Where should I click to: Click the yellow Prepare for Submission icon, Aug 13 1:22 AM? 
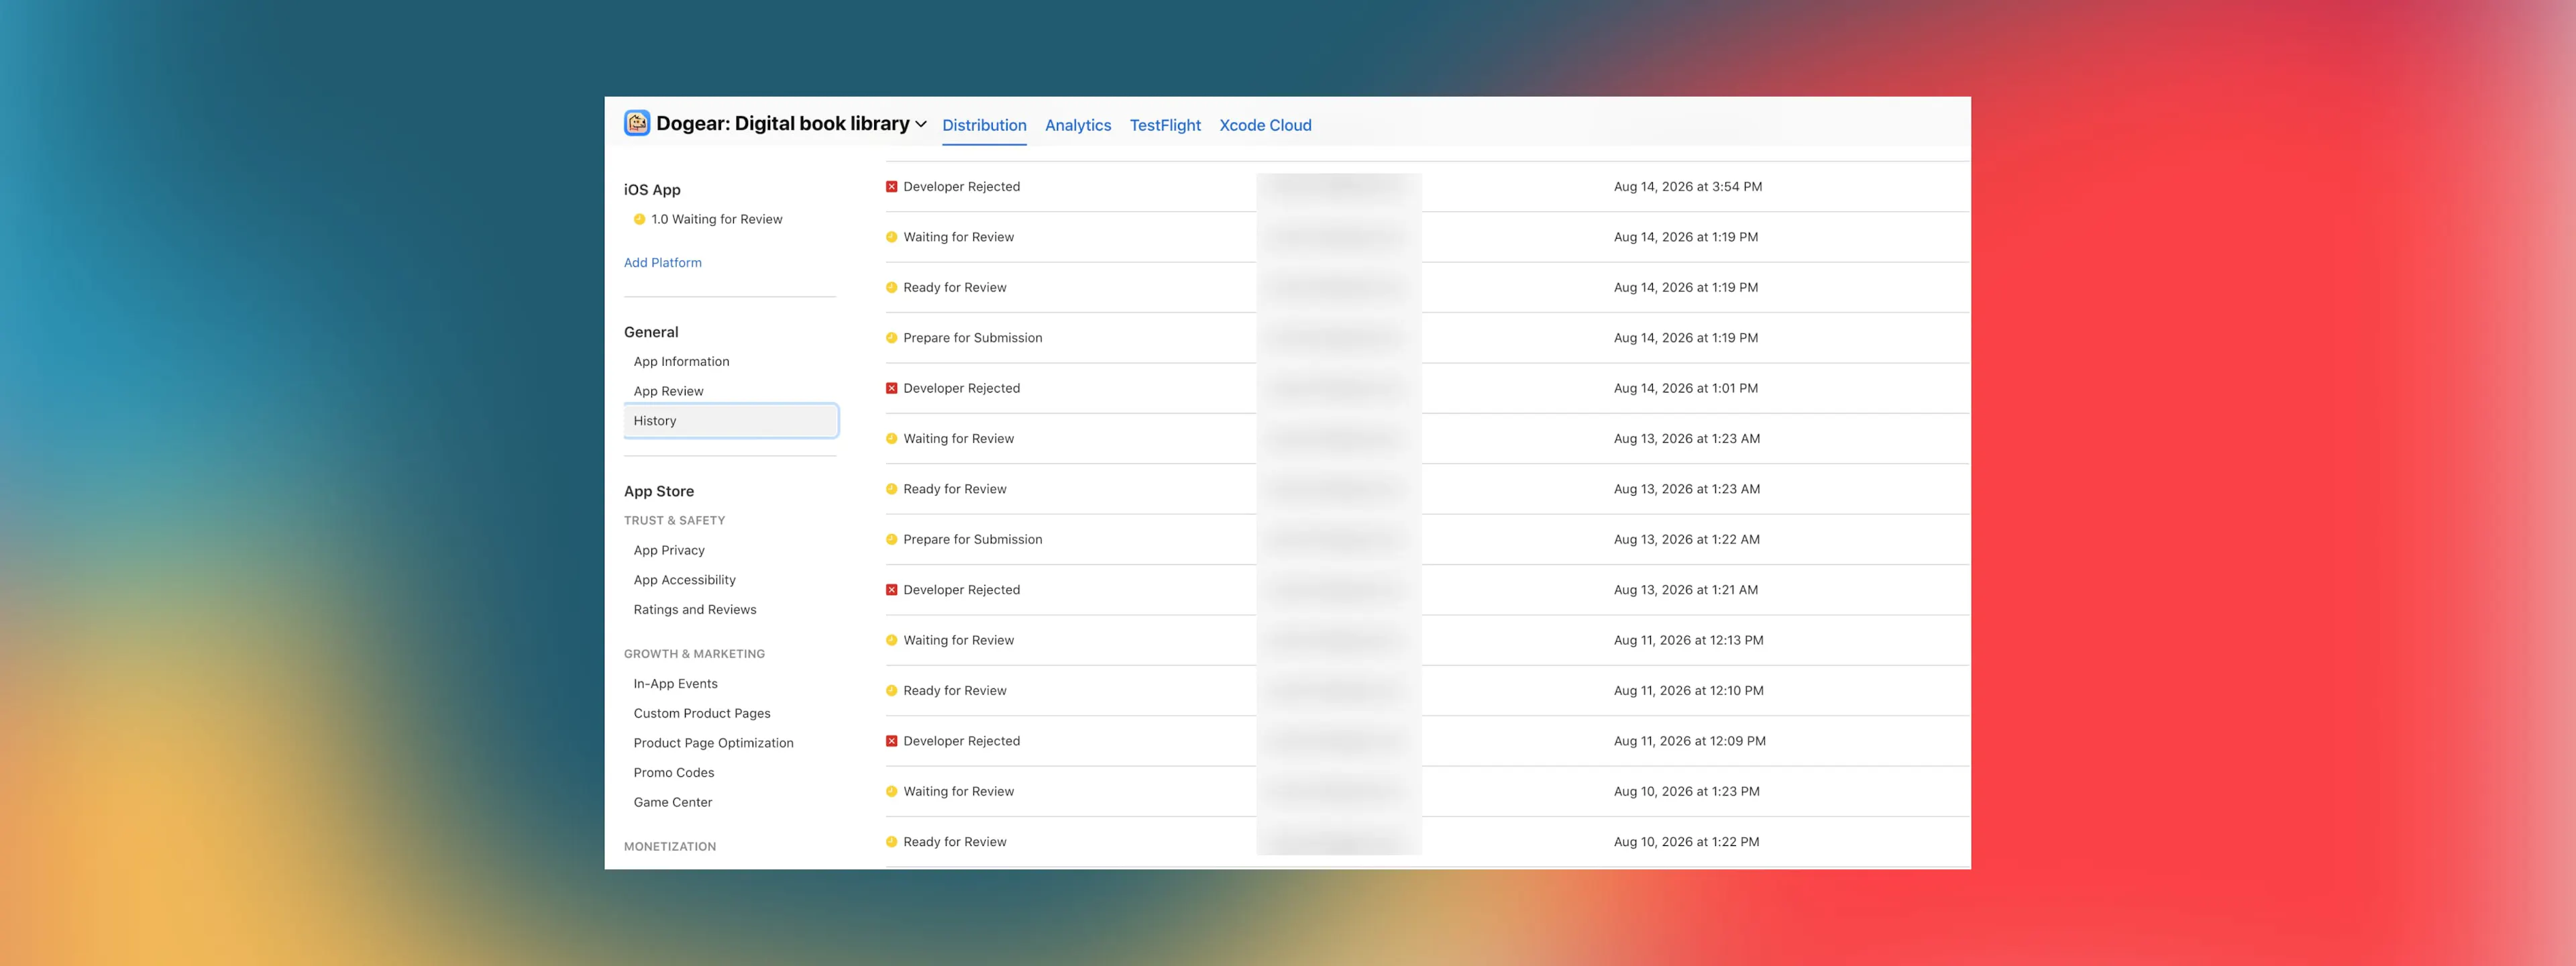click(891, 540)
